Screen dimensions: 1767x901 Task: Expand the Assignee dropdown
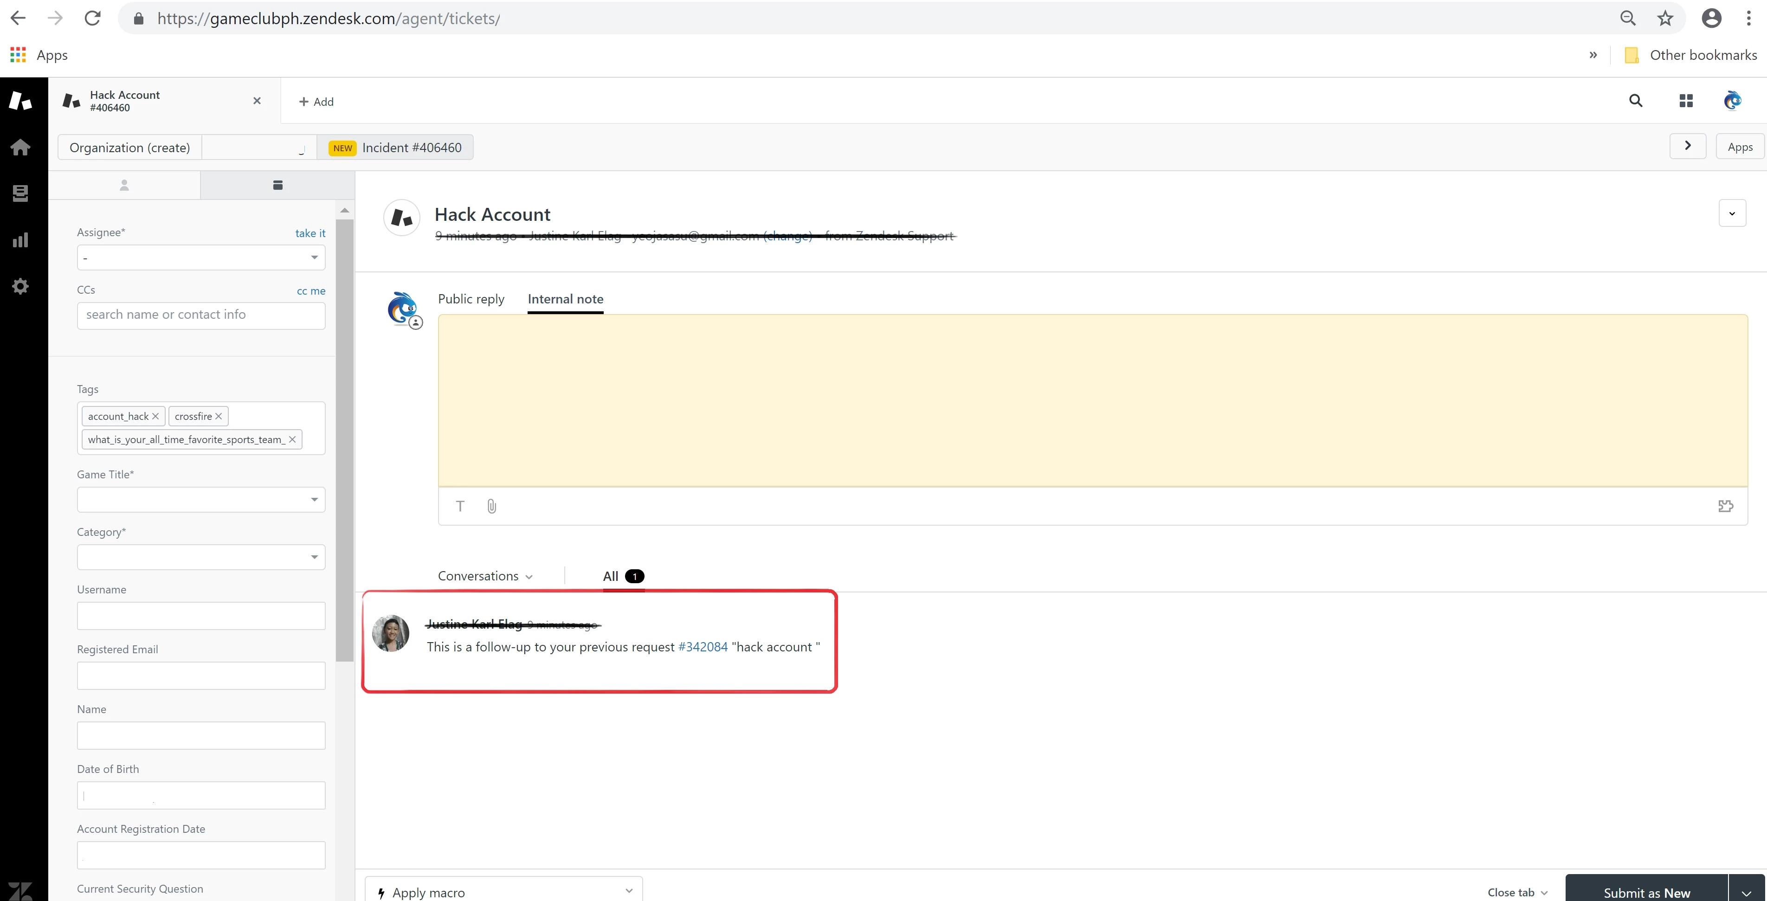click(201, 258)
